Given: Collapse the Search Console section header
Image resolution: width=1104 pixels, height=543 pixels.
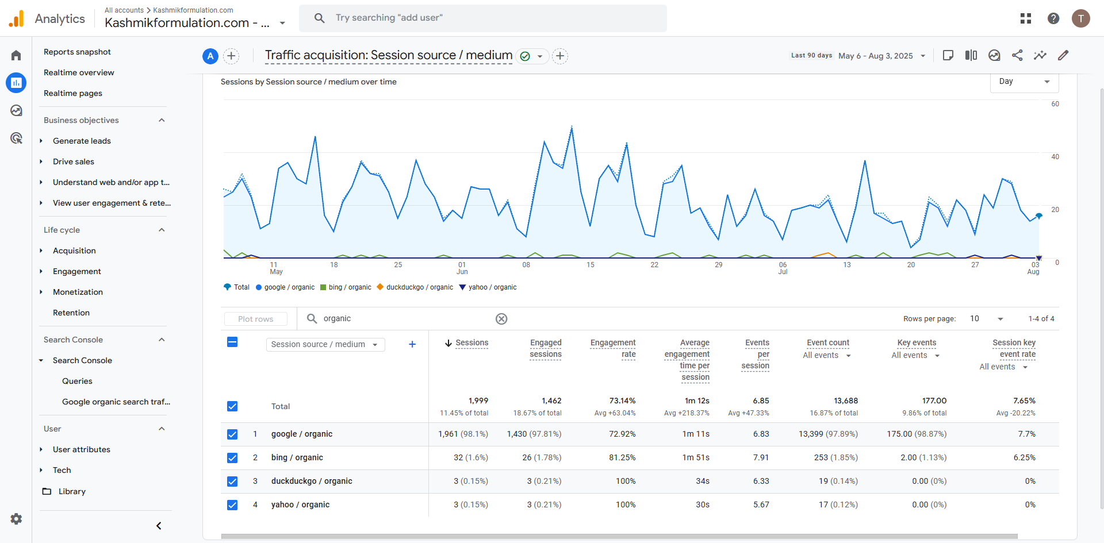Looking at the screenshot, I should pyautogui.click(x=162, y=340).
